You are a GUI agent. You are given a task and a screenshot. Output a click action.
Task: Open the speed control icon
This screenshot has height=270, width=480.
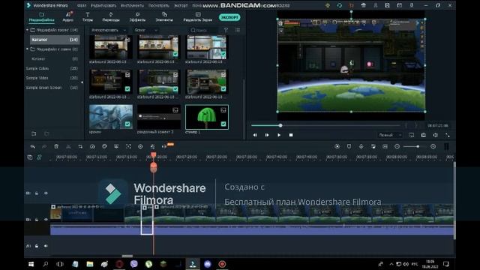coord(92,147)
